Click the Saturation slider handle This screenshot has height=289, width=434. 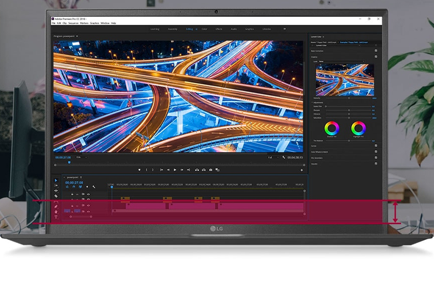click(349, 118)
